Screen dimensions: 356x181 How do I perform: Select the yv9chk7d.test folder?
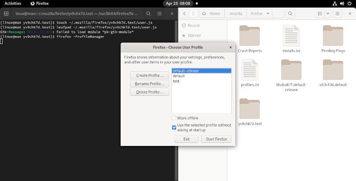(x=250, y=112)
